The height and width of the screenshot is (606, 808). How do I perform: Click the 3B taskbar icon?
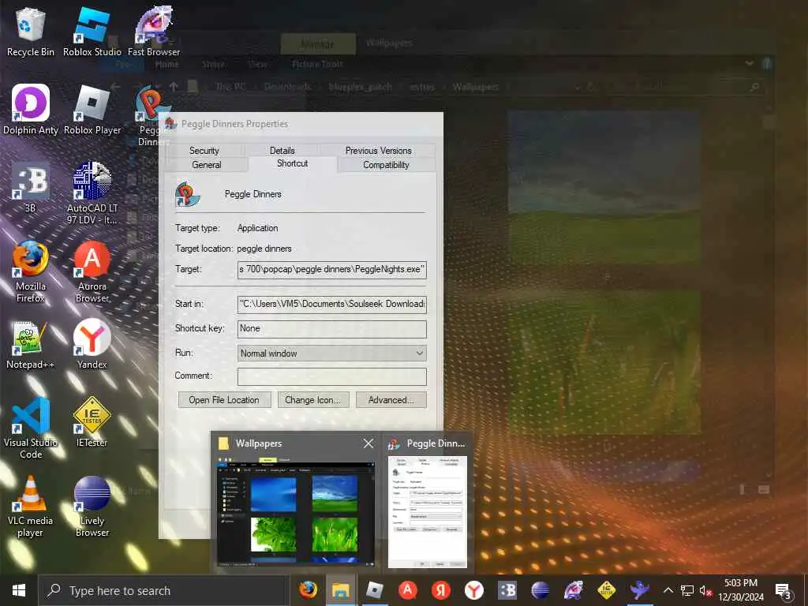click(507, 590)
